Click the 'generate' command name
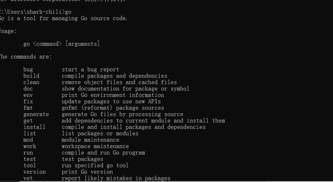Screen dimensions: 333x182 click(36, 114)
